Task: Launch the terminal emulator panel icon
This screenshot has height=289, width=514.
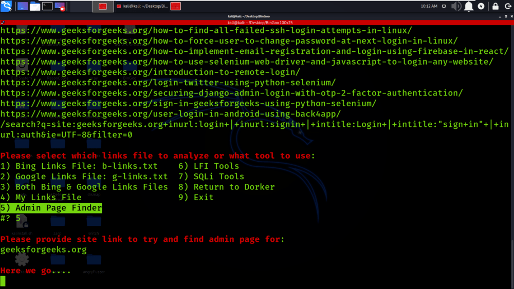Action: (47, 6)
